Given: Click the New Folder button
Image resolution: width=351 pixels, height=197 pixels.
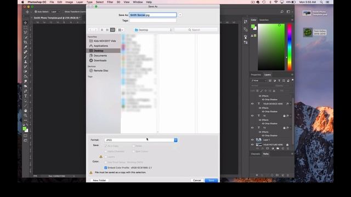Looking at the screenshot, I should (99, 180).
